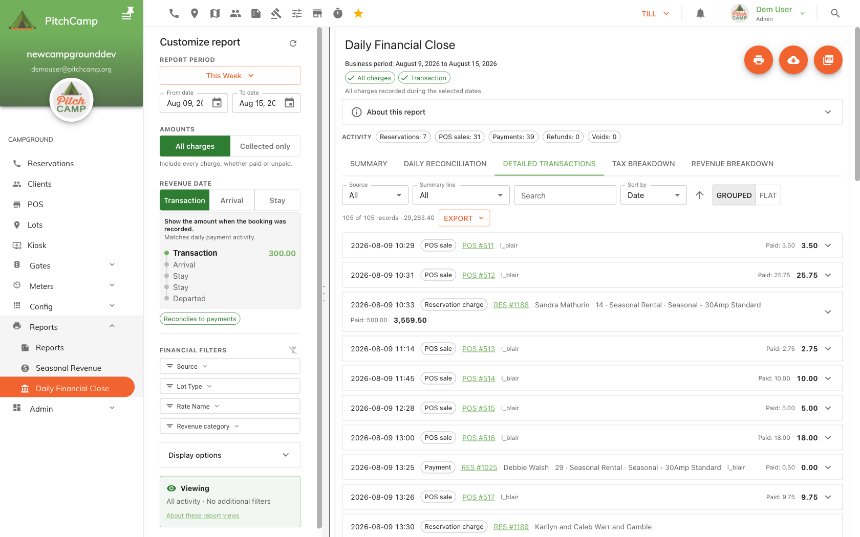The width and height of the screenshot is (860, 537).
Task: Open the map view icon in toolbar
Action: tap(215, 13)
